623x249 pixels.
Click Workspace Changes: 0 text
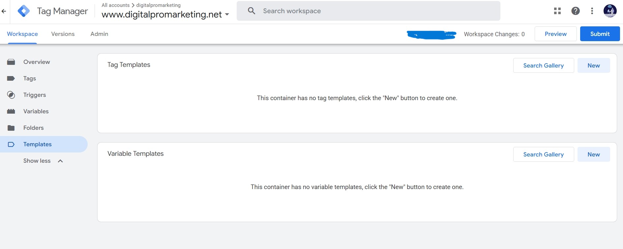click(494, 34)
